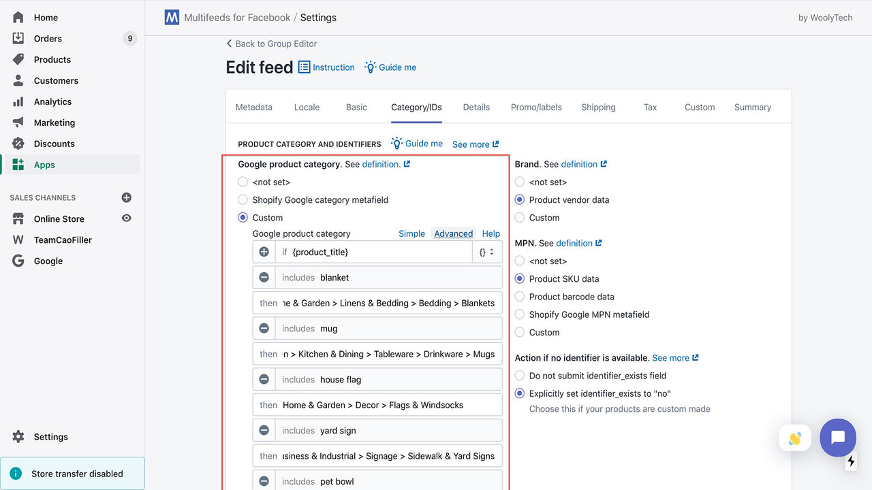
Task: Open the Metadata tab
Action: (x=253, y=107)
